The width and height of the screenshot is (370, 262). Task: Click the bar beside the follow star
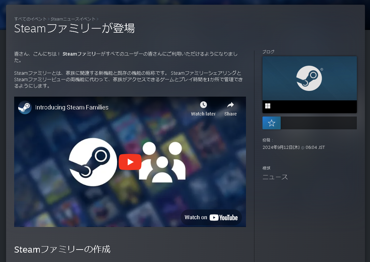318,123
